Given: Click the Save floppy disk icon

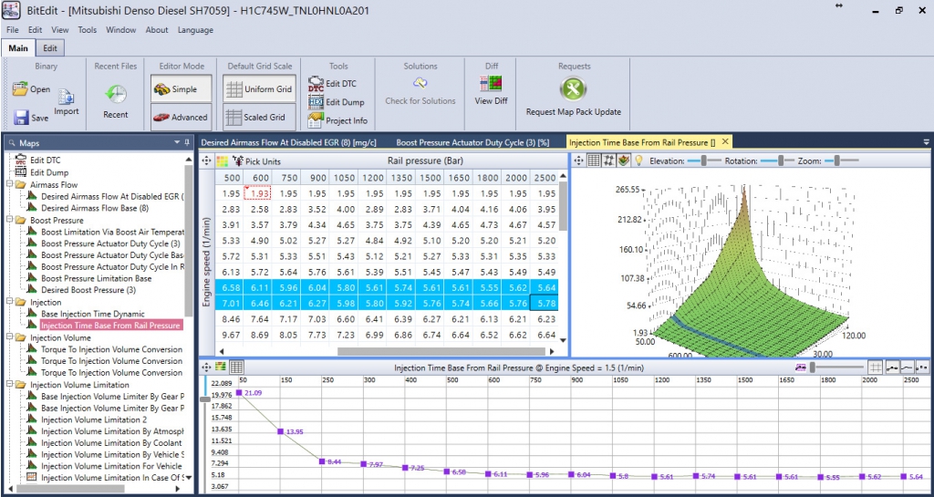Looking at the screenshot, I should (x=22, y=118).
